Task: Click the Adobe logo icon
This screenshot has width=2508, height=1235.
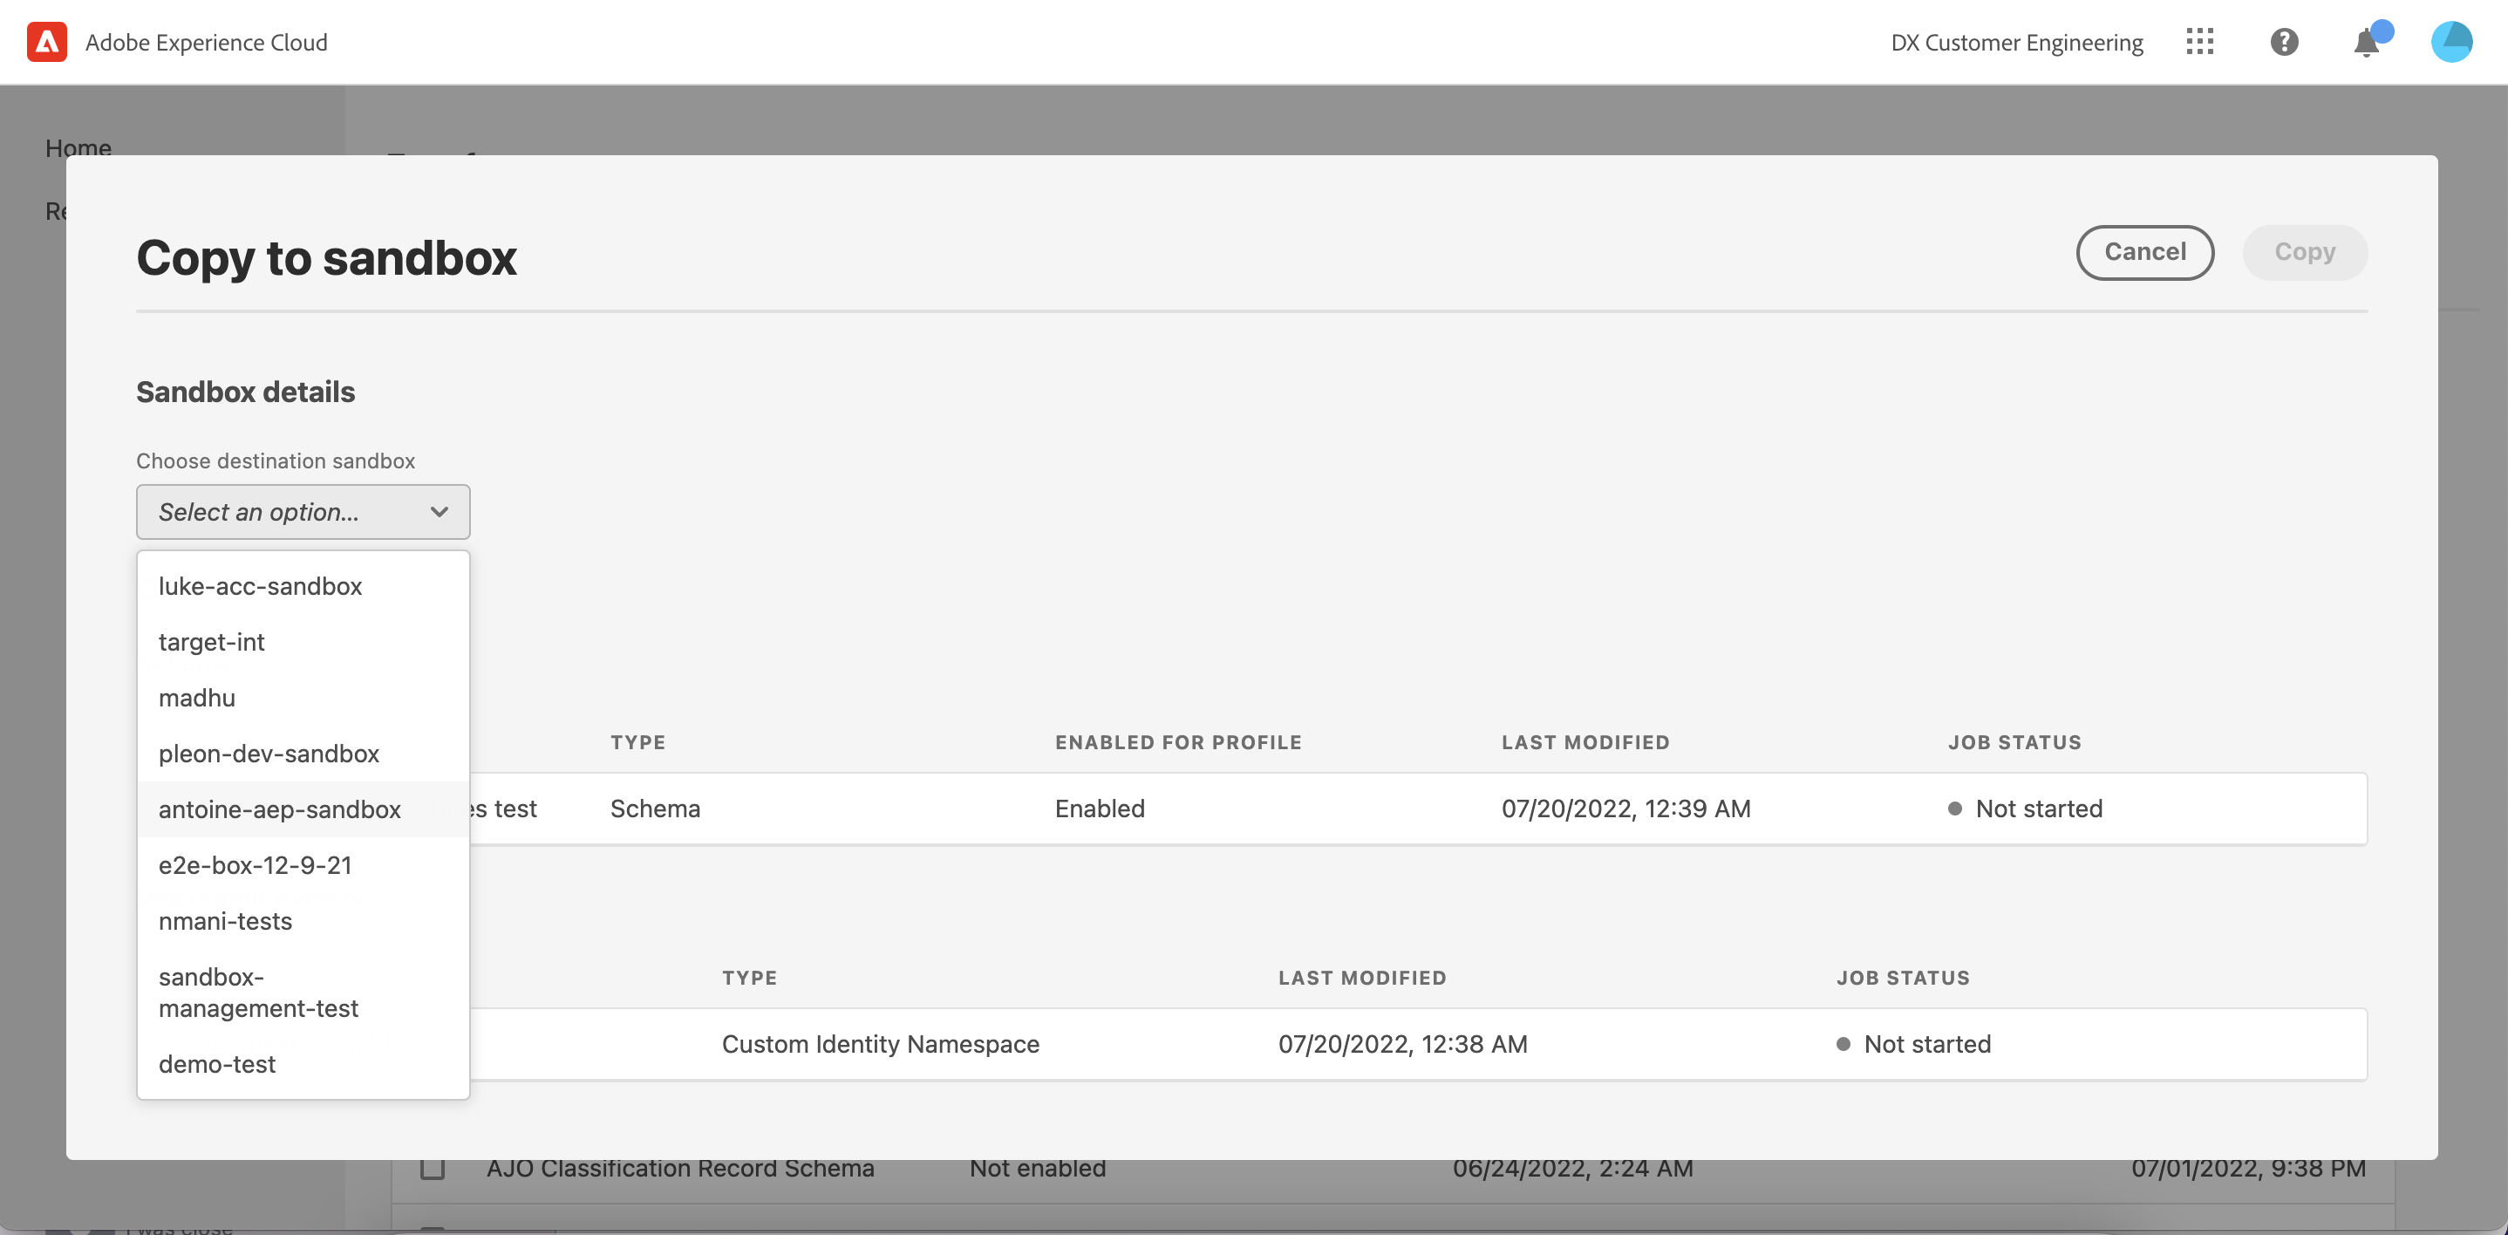Action: (x=47, y=42)
